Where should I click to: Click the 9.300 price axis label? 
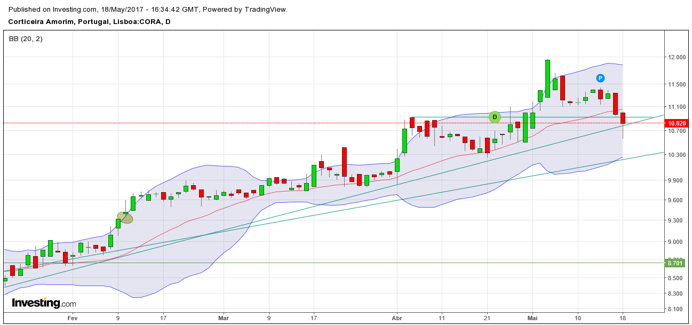677,220
